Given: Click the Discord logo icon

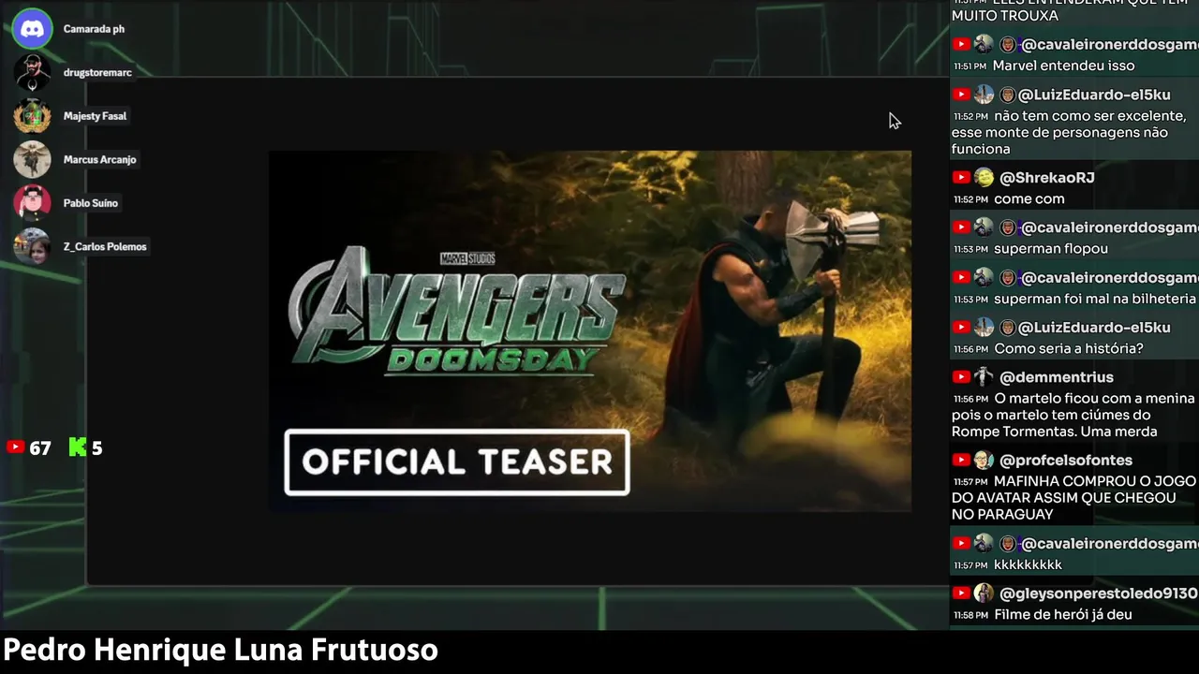Looking at the screenshot, I should click(x=32, y=28).
